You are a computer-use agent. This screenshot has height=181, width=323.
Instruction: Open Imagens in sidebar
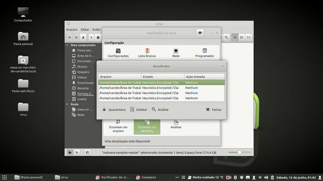tap(81, 72)
